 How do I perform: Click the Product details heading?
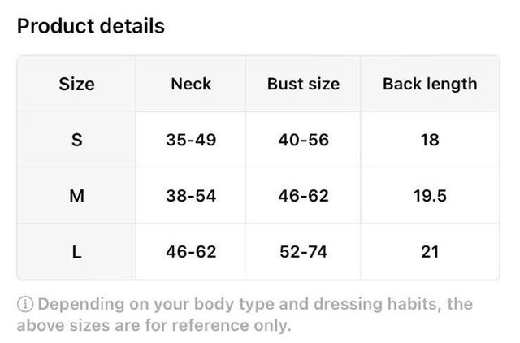click(x=91, y=26)
